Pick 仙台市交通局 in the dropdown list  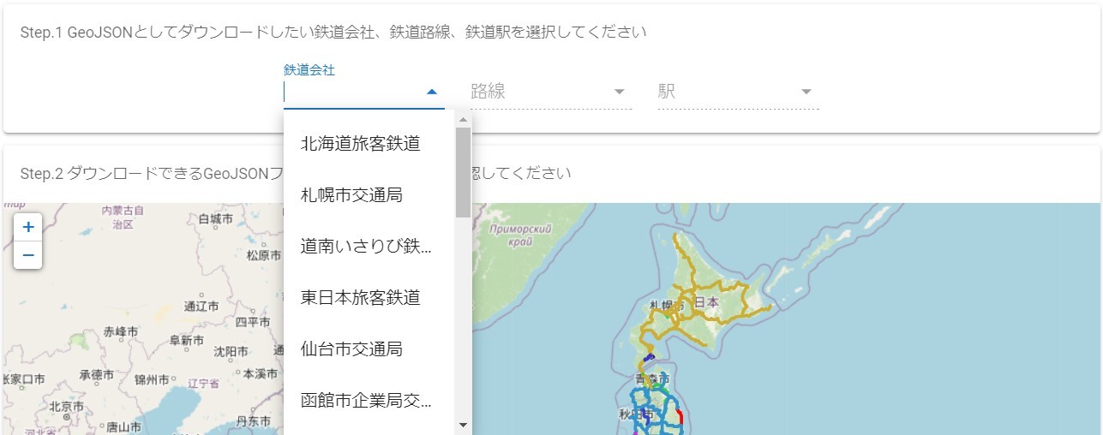(369, 349)
